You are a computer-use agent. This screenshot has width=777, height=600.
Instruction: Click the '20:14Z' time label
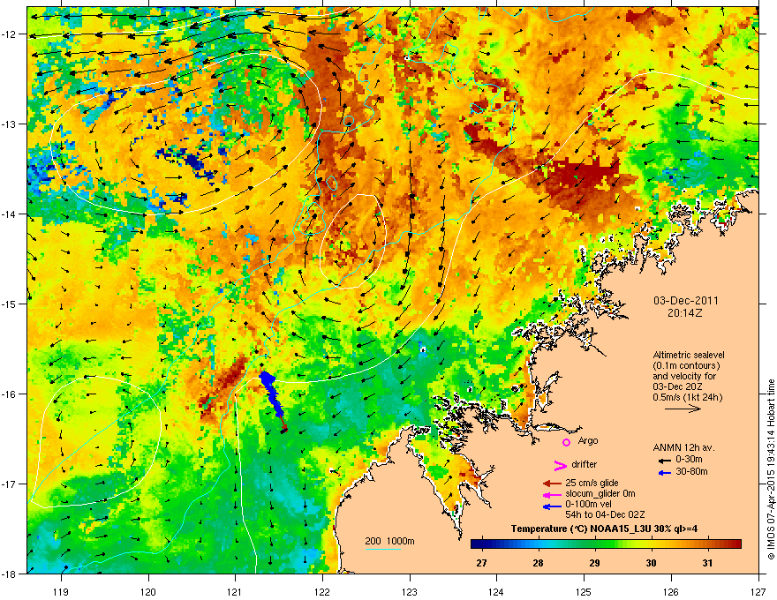coord(685,313)
